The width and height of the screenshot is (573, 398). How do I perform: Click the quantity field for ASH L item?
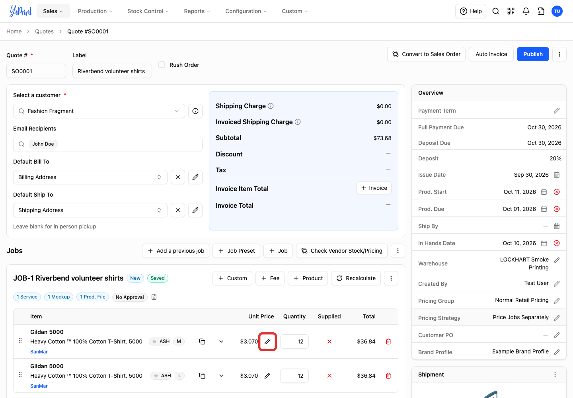coord(294,376)
